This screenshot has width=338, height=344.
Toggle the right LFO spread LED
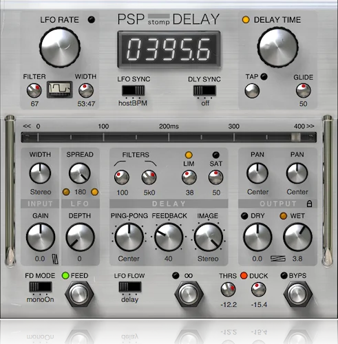[94, 192]
